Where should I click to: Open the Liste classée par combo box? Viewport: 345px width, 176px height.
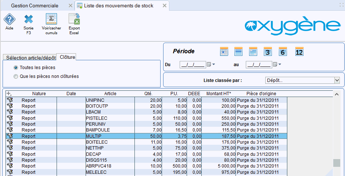pyautogui.click(x=302, y=80)
